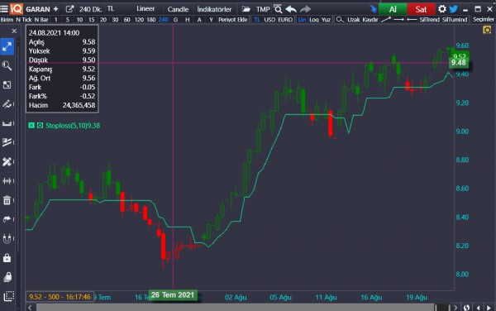Open the Seçimler menu

coord(483,20)
